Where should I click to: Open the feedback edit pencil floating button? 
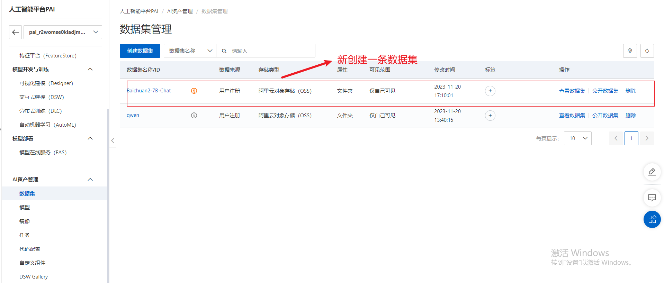pos(652,172)
